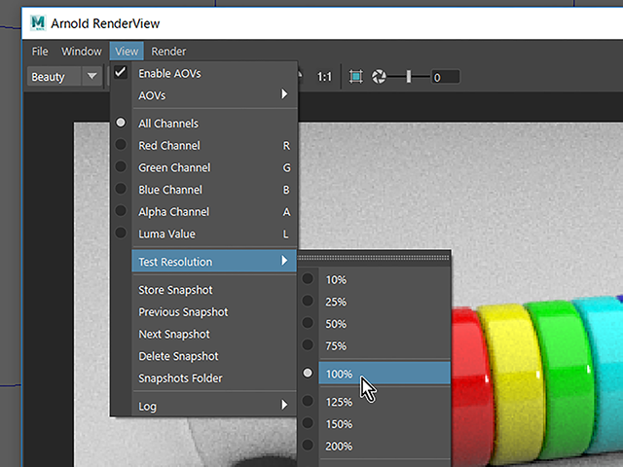Expand the Log submenu
This screenshot has height=467, width=623.
tap(214, 406)
